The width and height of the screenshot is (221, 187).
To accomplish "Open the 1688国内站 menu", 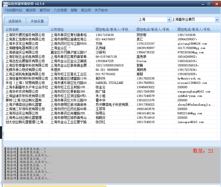I will 13,10.
